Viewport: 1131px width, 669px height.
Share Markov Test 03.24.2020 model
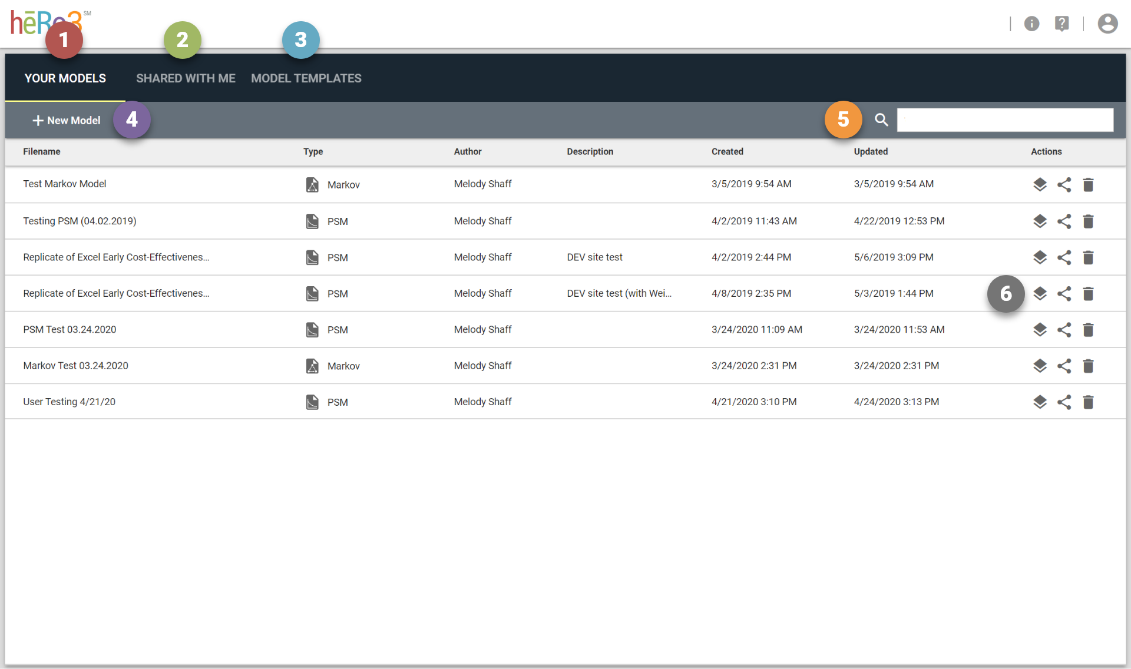[1064, 366]
